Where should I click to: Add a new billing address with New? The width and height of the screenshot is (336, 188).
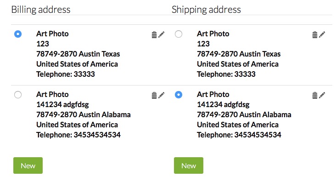[x=28, y=165]
